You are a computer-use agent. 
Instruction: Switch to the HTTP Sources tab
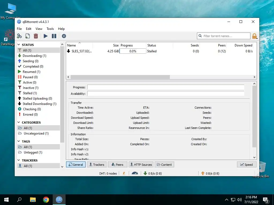pos(141,164)
